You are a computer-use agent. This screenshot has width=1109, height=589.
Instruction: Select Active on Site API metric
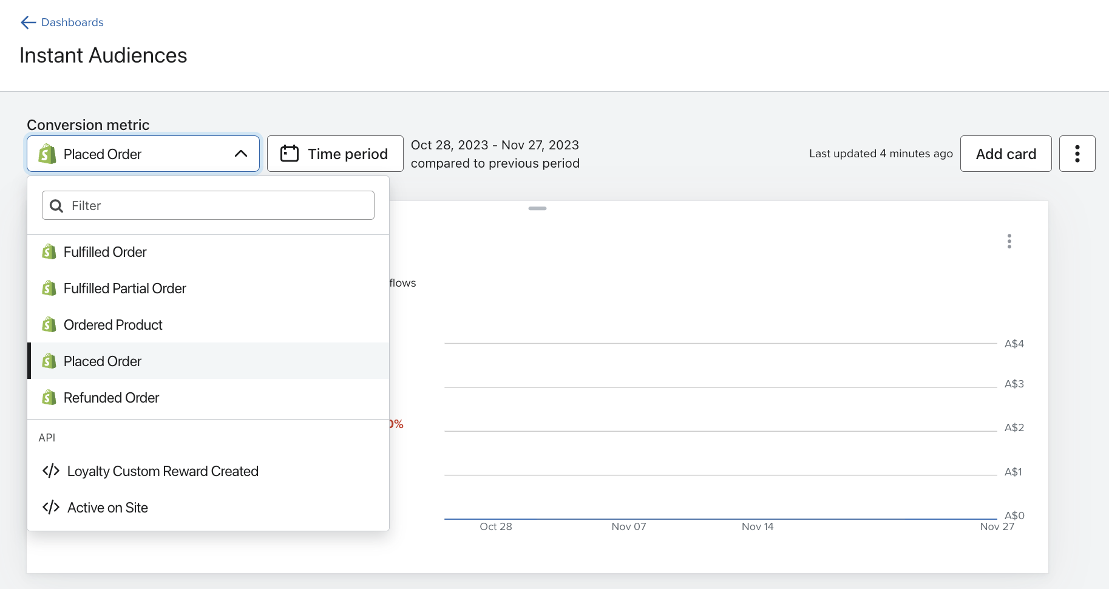click(x=208, y=508)
